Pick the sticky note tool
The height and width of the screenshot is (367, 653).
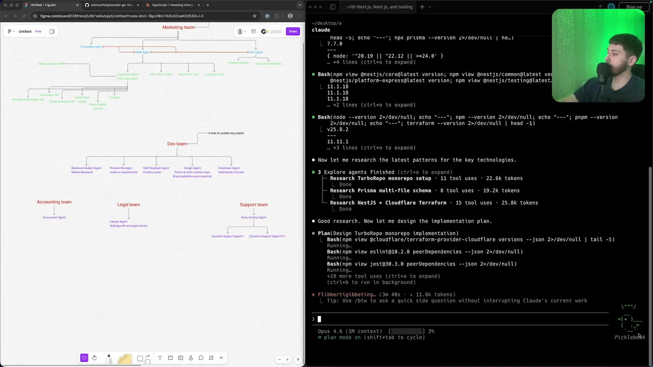coord(124,359)
